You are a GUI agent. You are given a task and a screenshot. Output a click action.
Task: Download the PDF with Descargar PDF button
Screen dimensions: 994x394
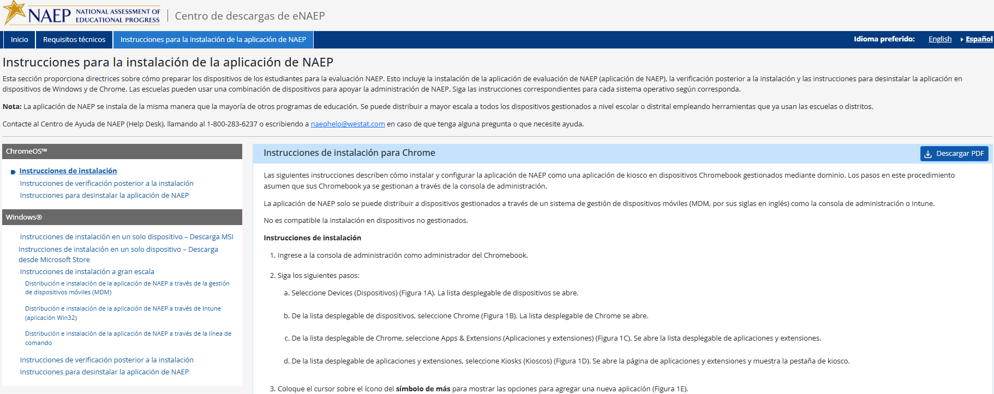point(954,154)
